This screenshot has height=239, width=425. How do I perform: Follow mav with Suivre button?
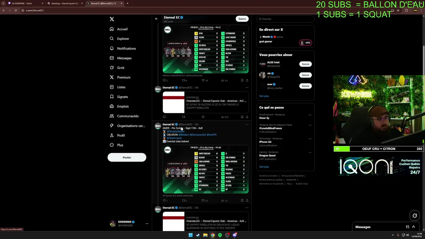pos(305,86)
